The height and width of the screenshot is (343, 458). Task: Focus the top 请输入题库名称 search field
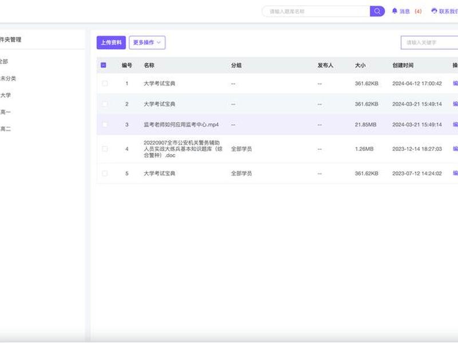tap(316, 11)
